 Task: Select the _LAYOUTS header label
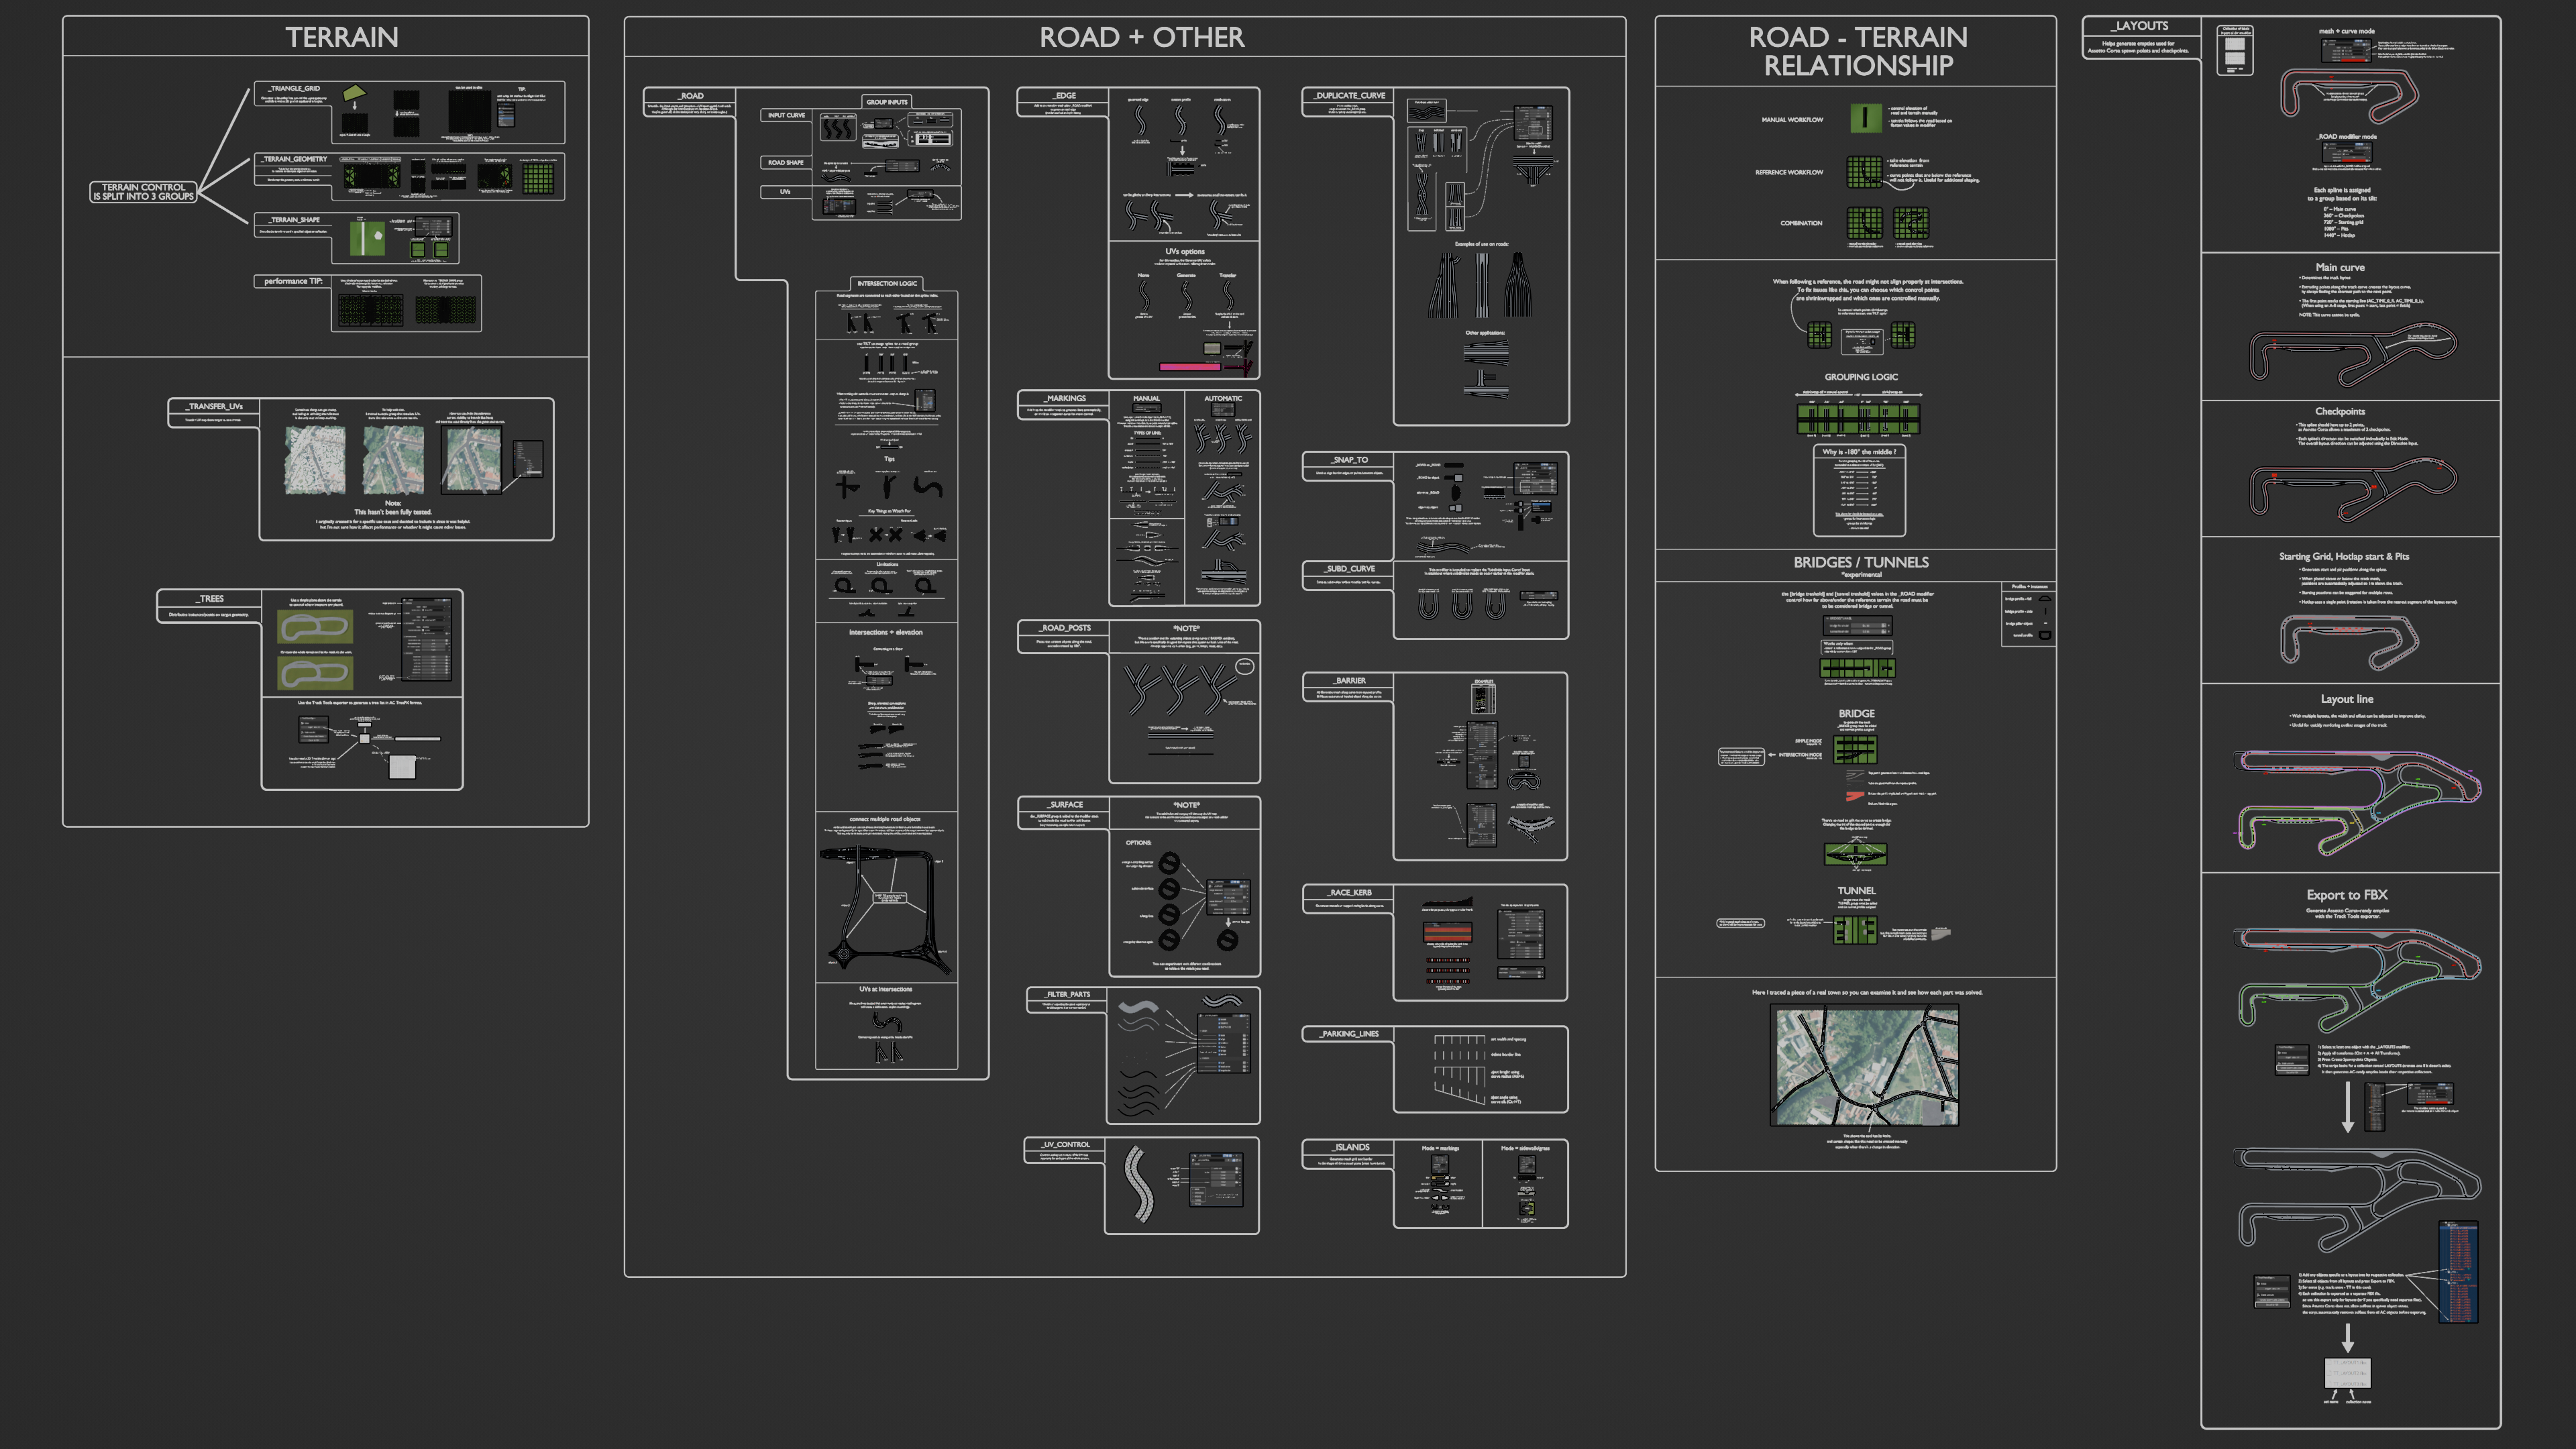point(2141,26)
